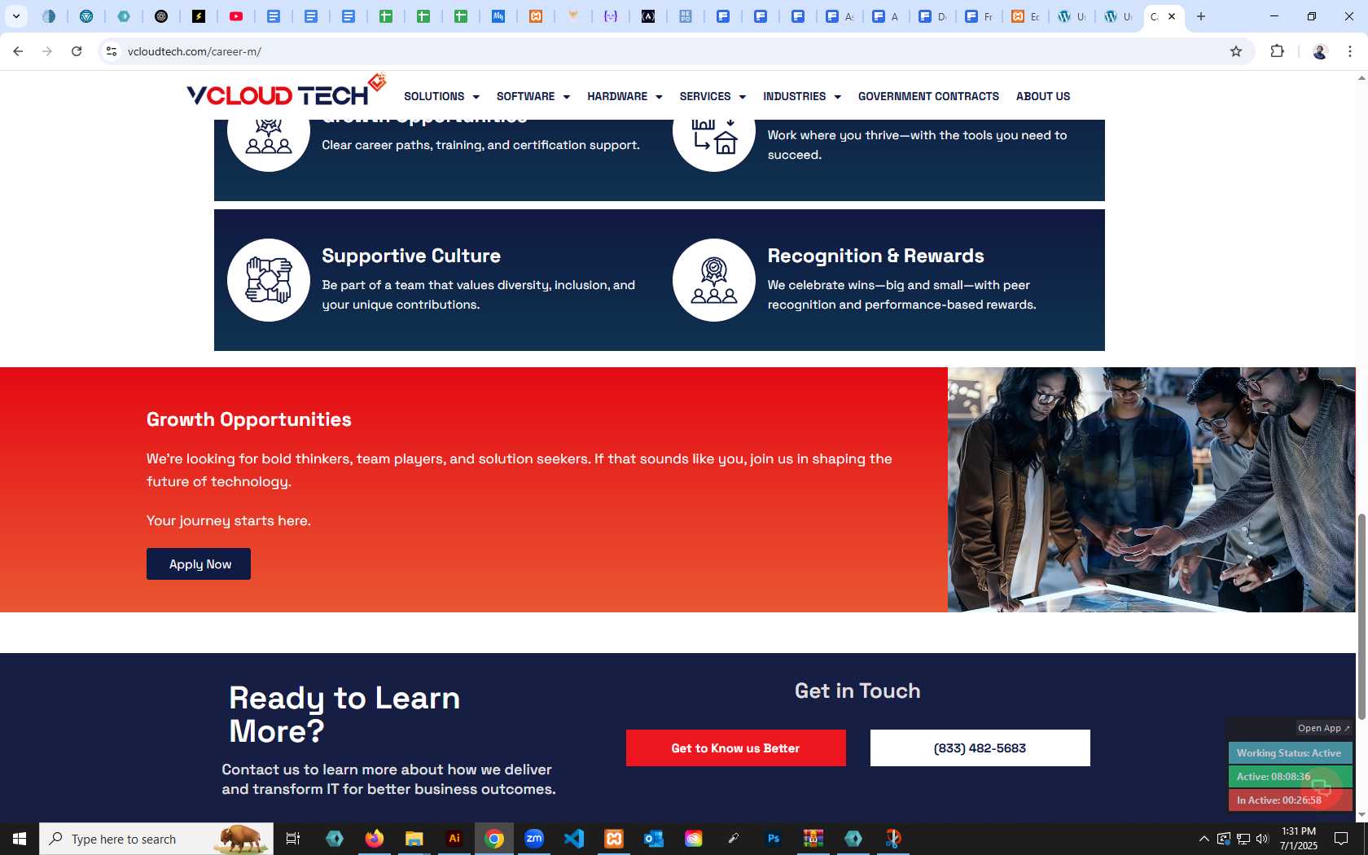Open the Windows notification center
Viewport: 1368px width, 855px height.
pyautogui.click(x=1341, y=839)
